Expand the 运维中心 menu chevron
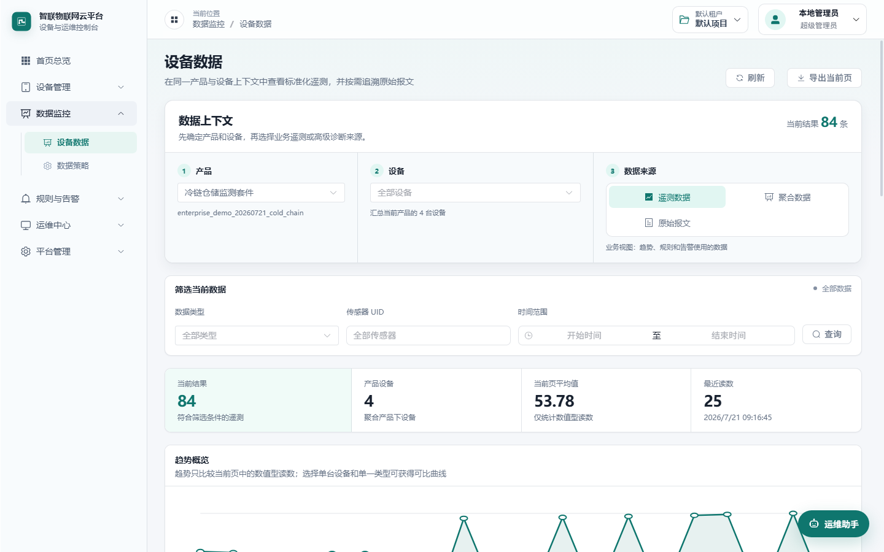 (x=121, y=225)
